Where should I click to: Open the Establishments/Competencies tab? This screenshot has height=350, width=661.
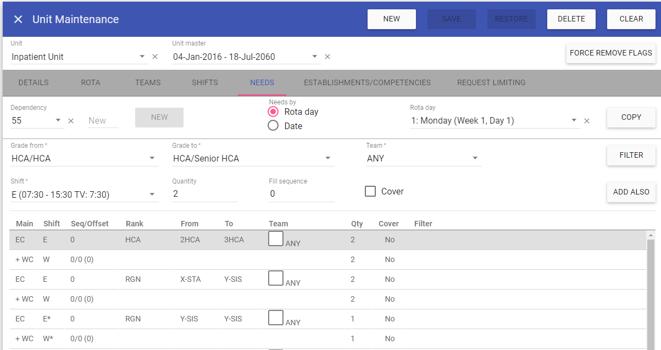(x=367, y=82)
